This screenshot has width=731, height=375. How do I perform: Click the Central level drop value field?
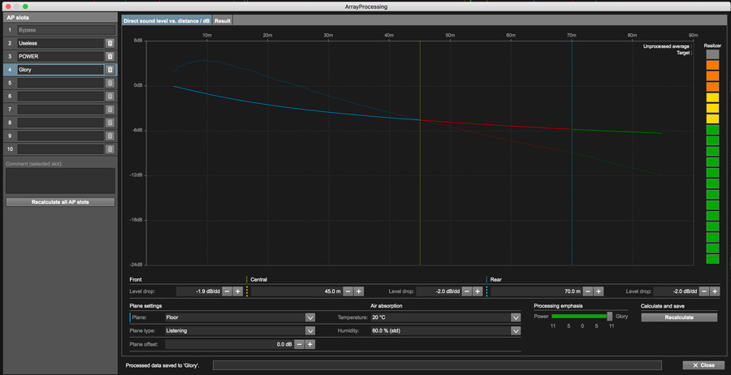[x=439, y=291]
